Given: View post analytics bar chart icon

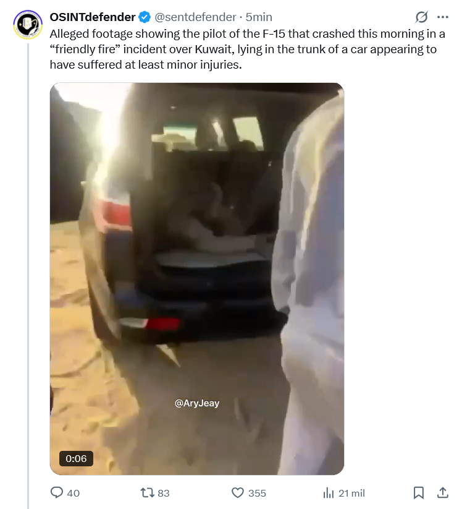Looking at the screenshot, I should point(329,493).
